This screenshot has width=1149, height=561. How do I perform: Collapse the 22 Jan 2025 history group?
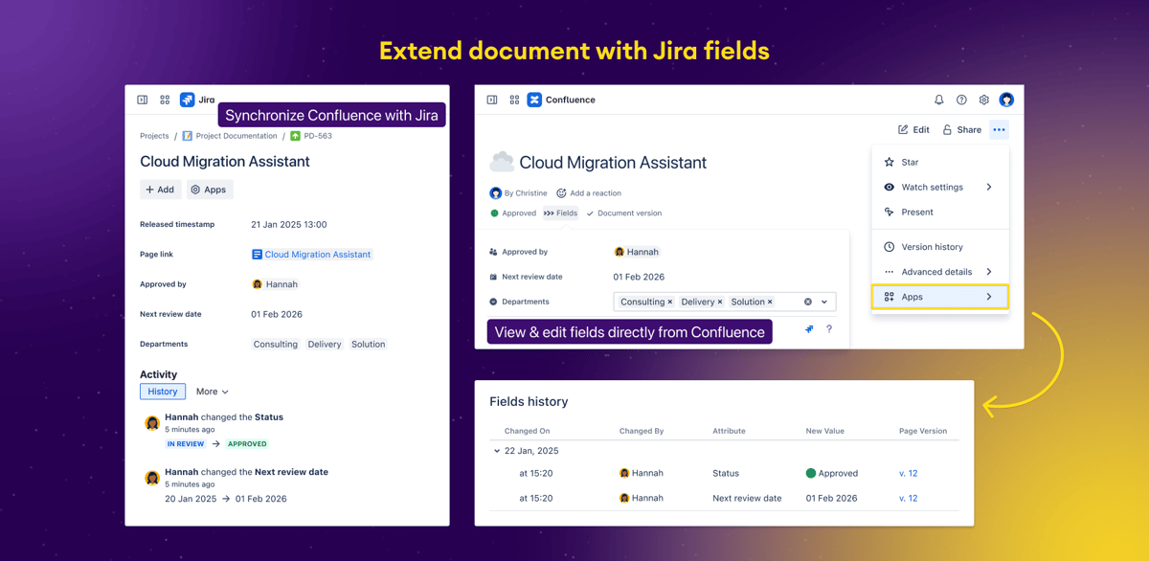pos(496,450)
